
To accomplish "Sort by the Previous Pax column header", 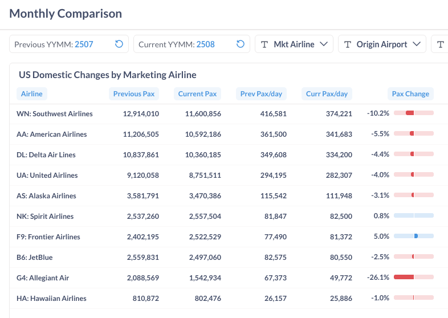I will (x=134, y=93).
